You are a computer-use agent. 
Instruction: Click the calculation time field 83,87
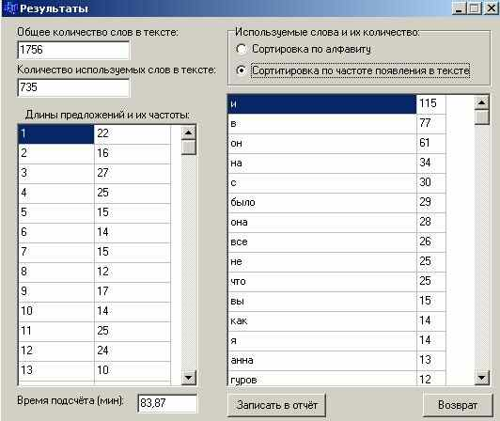(x=167, y=403)
